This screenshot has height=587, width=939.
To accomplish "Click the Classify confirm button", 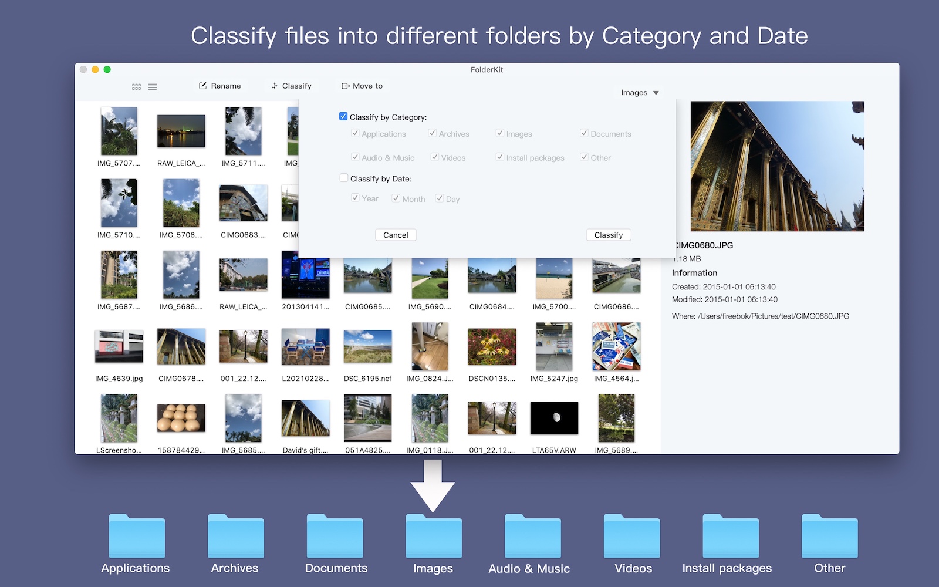I will coord(609,235).
